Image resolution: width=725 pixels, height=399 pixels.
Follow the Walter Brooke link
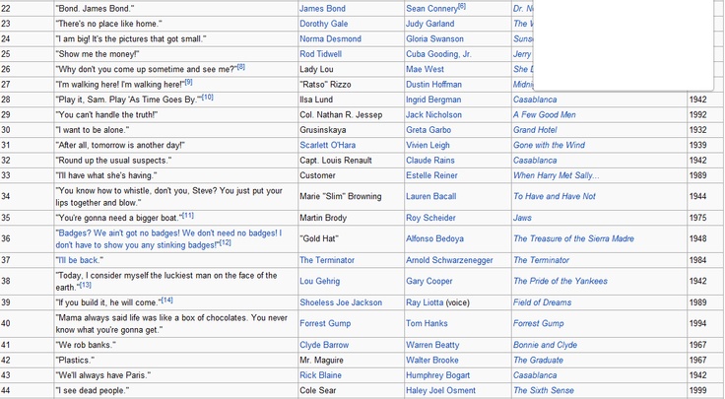[x=432, y=361]
